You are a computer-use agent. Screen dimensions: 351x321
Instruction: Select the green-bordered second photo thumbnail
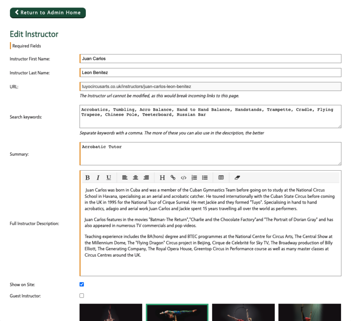(177, 312)
